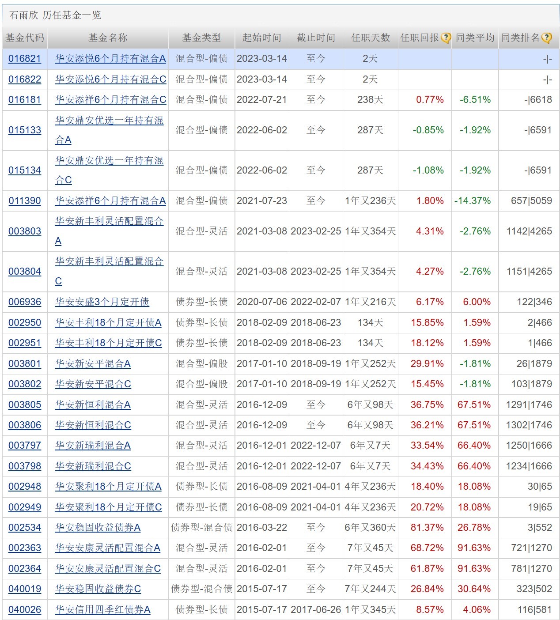Open 华安新恒利混合C fund page
This screenshot has width=560, height=620.
[93, 425]
